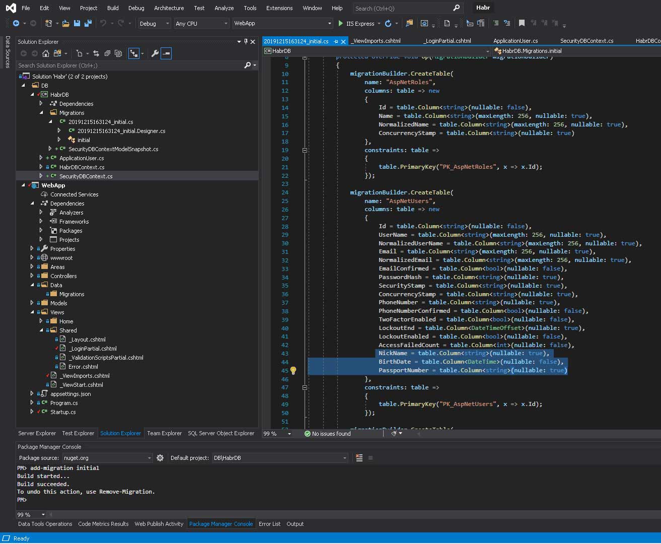Toggle auto-hide pin of Solution Explorer

[x=246, y=42]
